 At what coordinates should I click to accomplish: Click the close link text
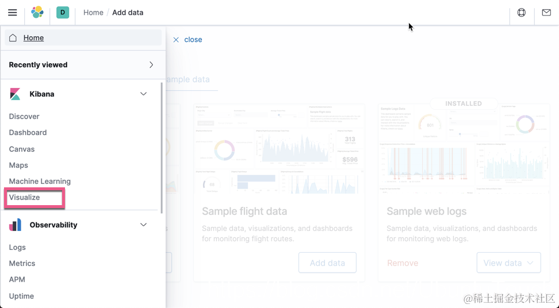coord(193,40)
